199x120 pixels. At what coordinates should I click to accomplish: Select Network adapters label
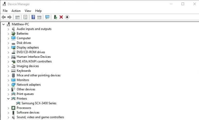coord(29,85)
